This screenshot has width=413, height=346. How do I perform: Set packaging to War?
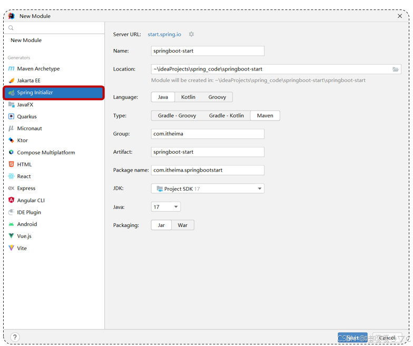[182, 225]
